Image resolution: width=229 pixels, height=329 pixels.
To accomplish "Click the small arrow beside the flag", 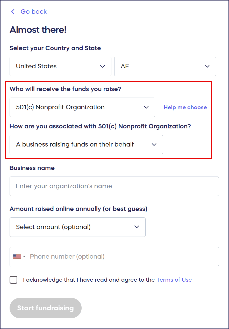I will coord(24,257).
